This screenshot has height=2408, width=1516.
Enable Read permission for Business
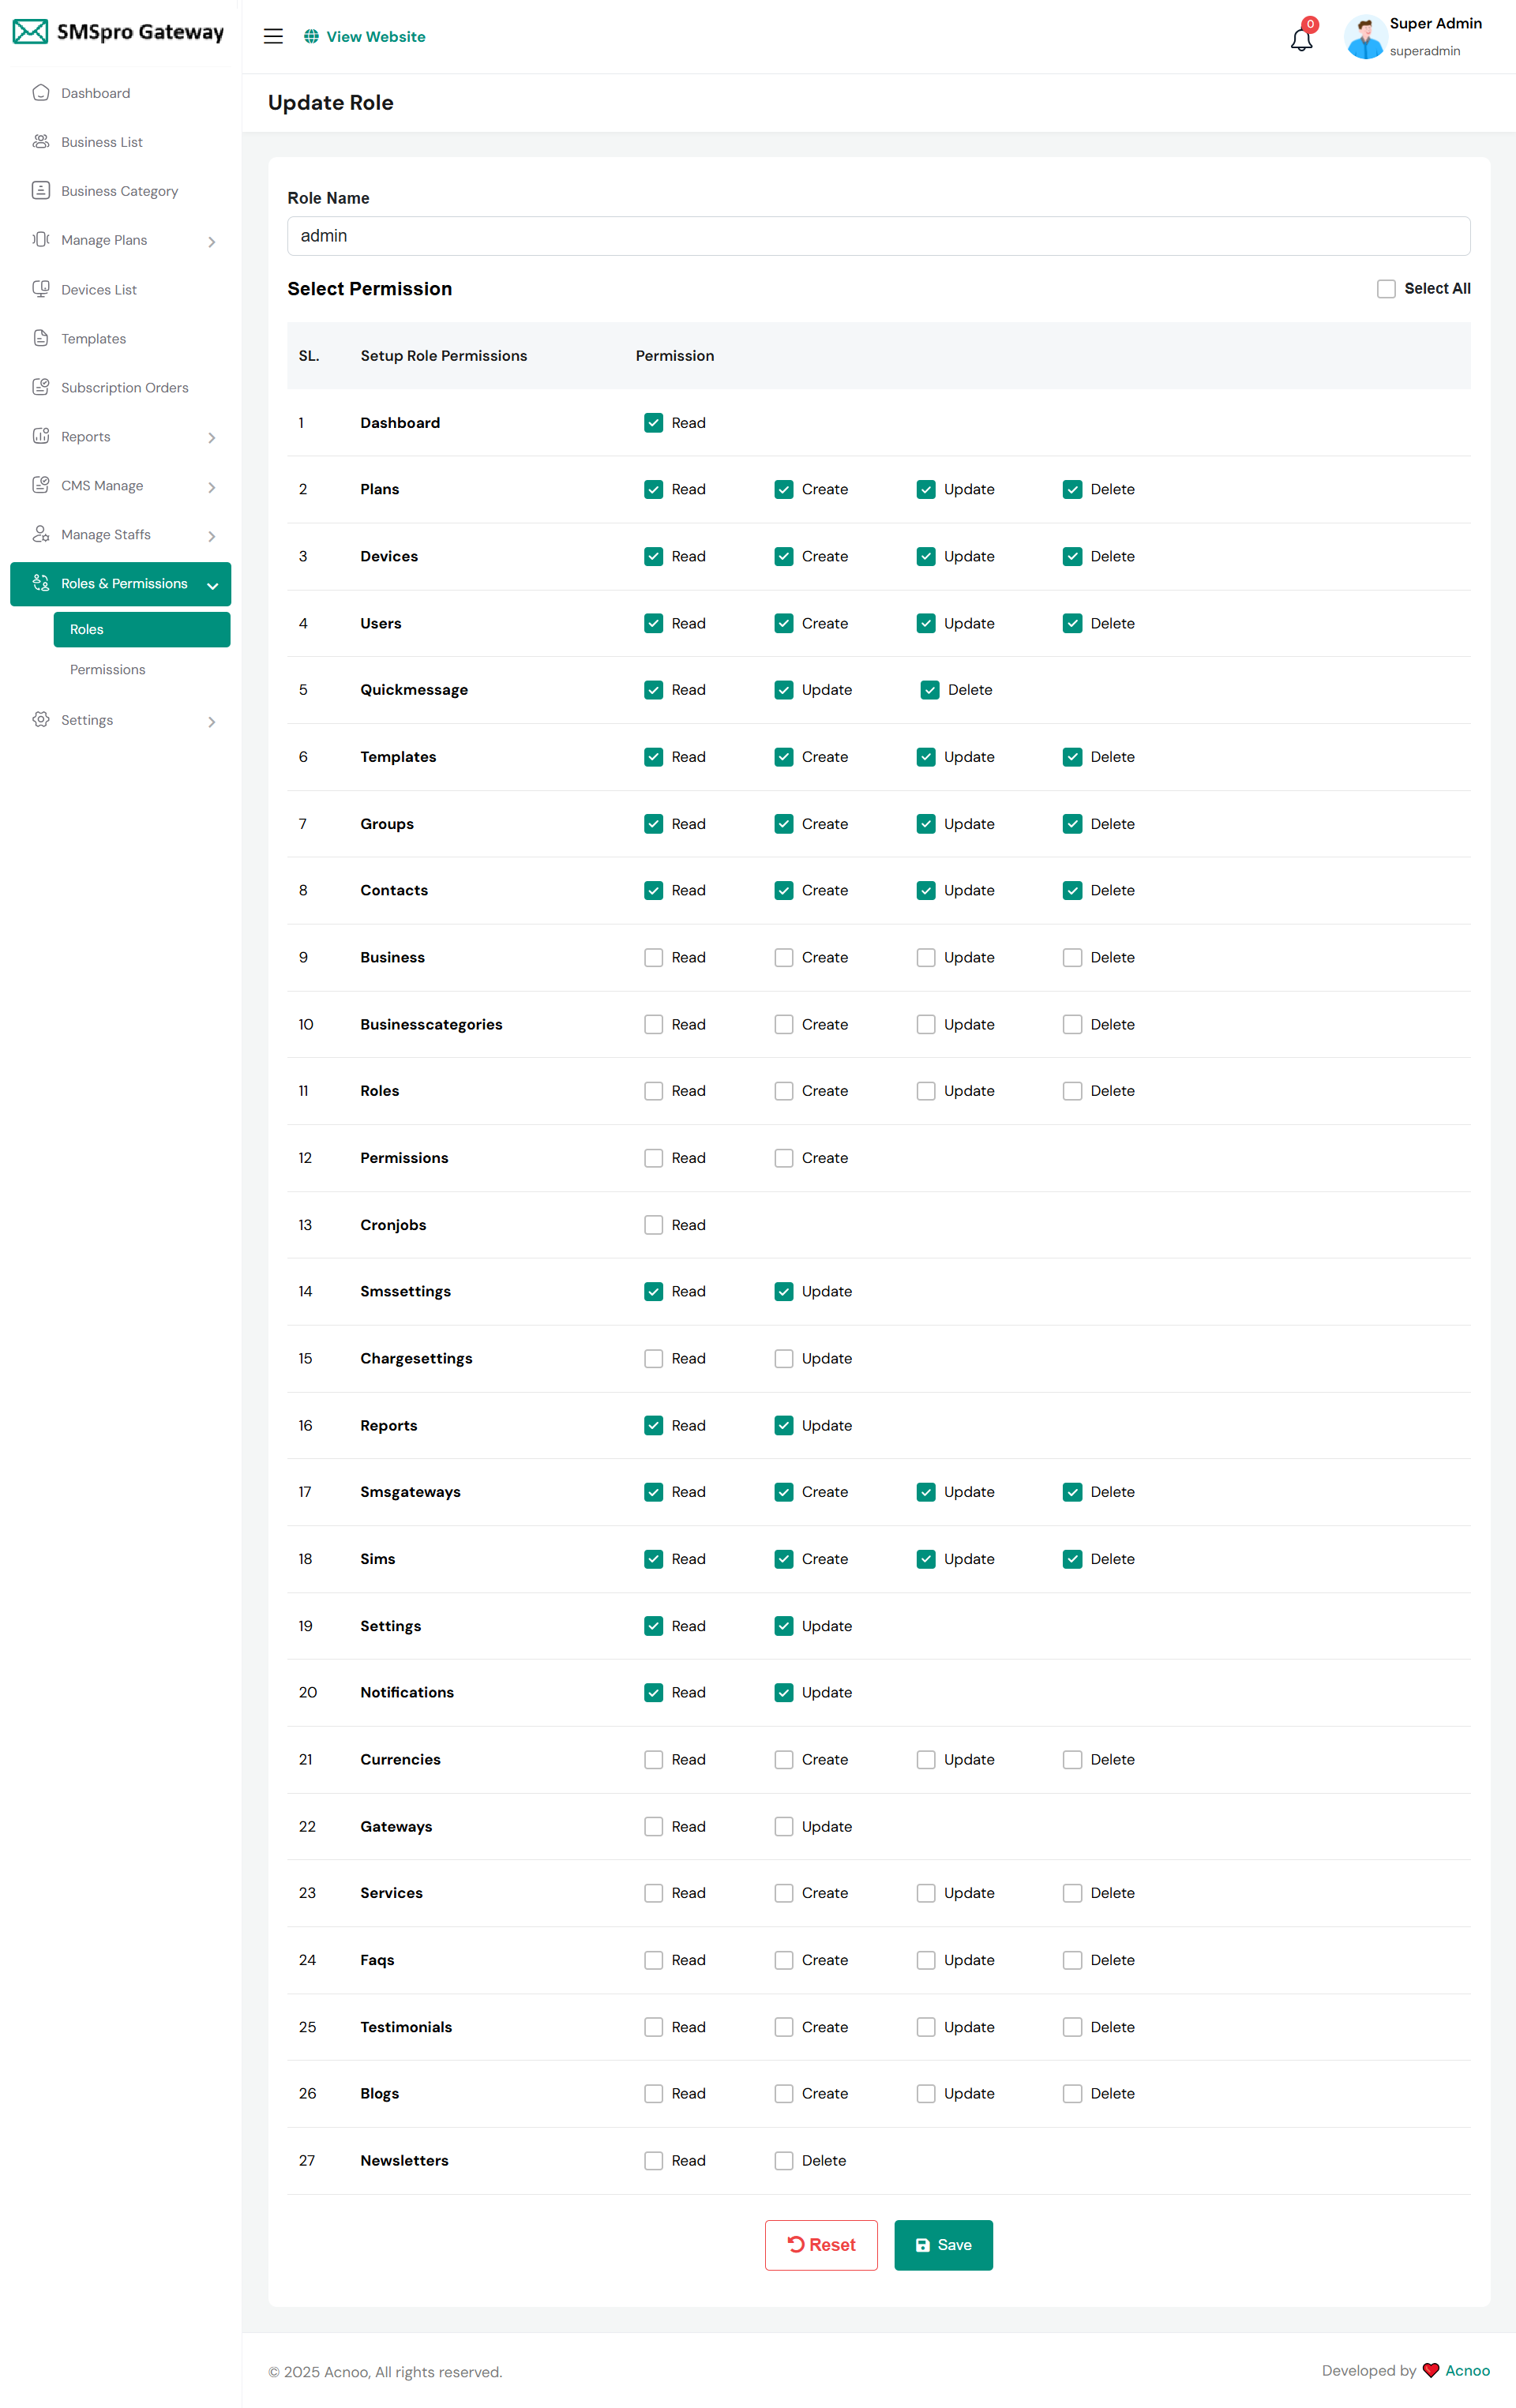[x=653, y=958]
